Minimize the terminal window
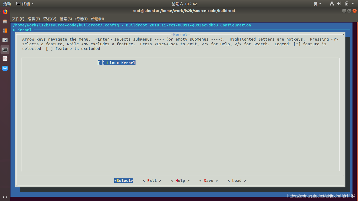Image resolution: width=358 pixels, height=201 pixels. pos(344,11)
